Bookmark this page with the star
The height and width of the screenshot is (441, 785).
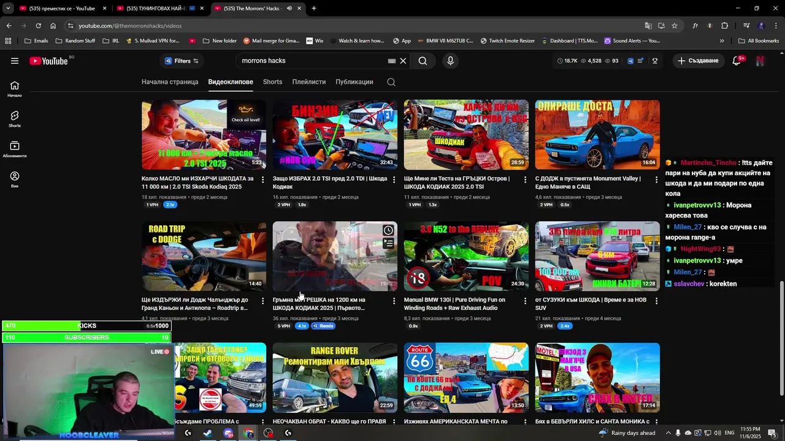point(675,26)
